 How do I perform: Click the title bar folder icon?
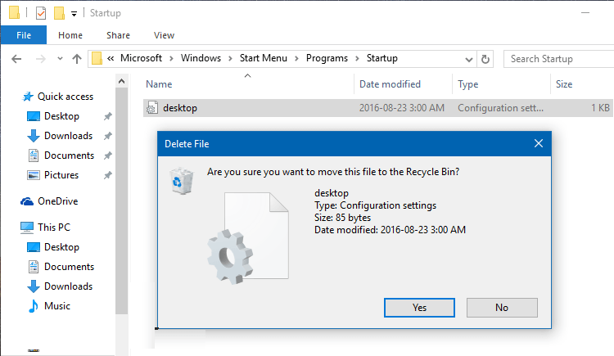14,12
